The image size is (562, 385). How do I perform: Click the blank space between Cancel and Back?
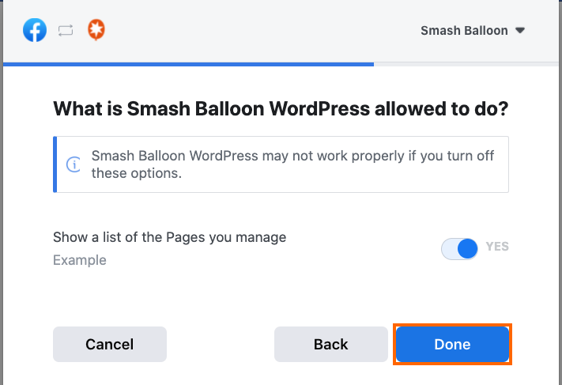pyautogui.click(x=220, y=344)
